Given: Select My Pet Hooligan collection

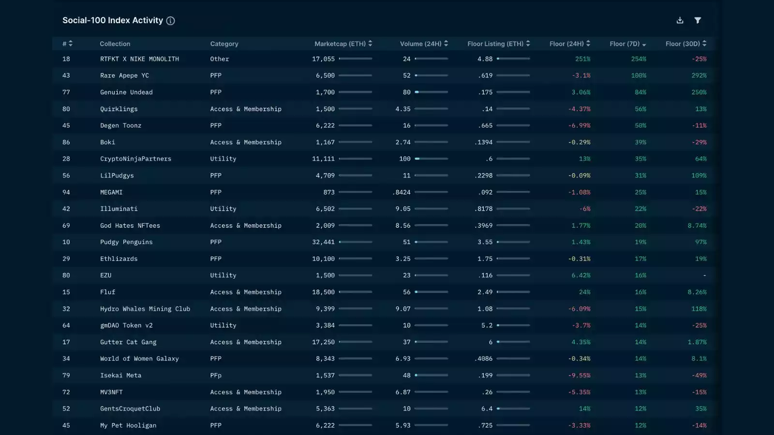Looking at the screenshot, I should (x=128, y=426).
